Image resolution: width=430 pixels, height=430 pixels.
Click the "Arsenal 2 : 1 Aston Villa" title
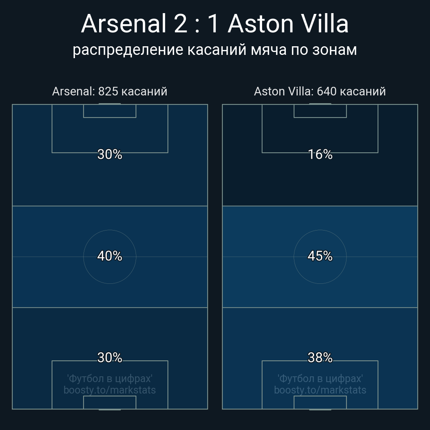pyautogui.click(x=215, y=24)
